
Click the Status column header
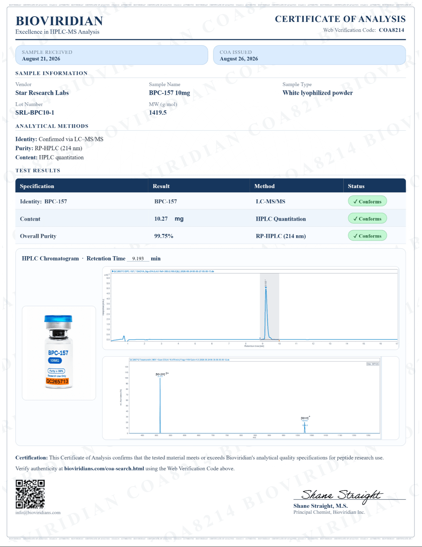(356, 186)
